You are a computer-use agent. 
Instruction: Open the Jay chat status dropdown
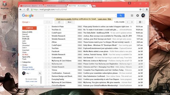[x=30, y=73]
